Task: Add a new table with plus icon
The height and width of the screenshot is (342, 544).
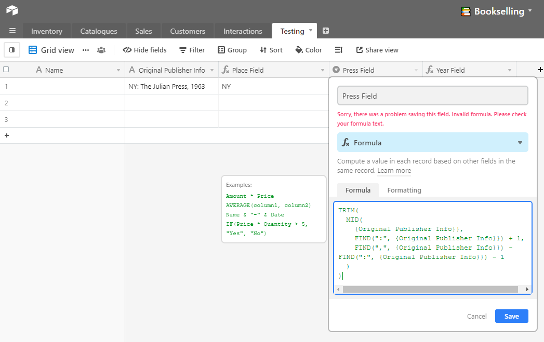Action: point(325,31)
